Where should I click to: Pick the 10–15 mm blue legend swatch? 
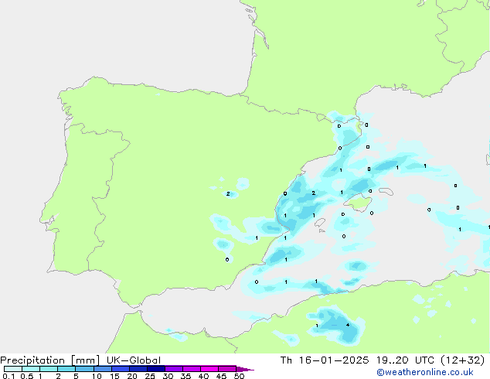(103, 369)
